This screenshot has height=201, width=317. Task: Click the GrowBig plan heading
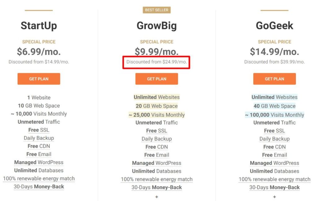click(x=157, y=26)
